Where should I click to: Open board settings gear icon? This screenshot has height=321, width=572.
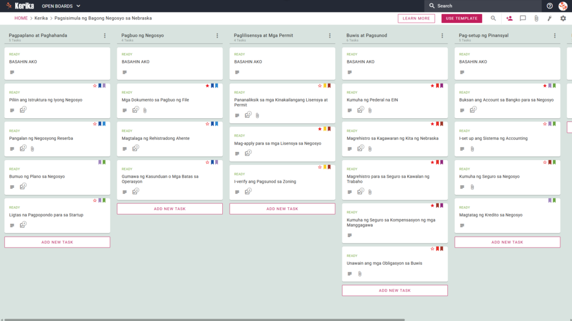(x=563, y=18)
